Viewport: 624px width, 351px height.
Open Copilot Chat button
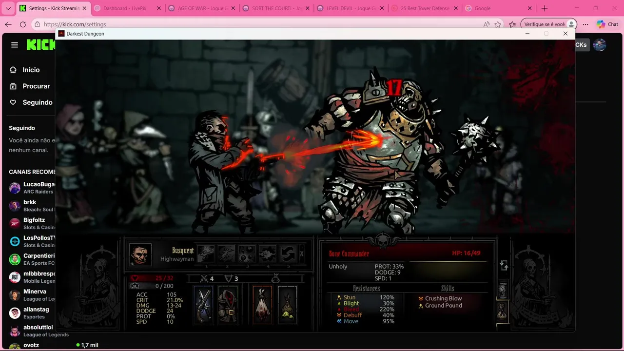tap(607, 24)
